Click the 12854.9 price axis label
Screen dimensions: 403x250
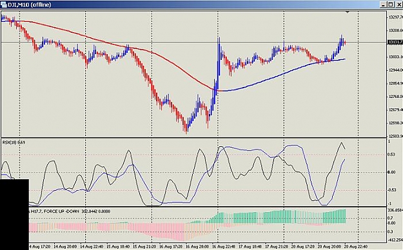(395, 83)
